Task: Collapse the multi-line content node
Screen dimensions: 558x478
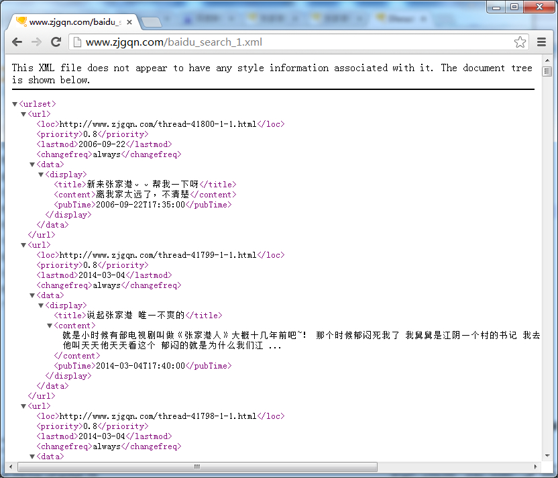Action: 50,326
